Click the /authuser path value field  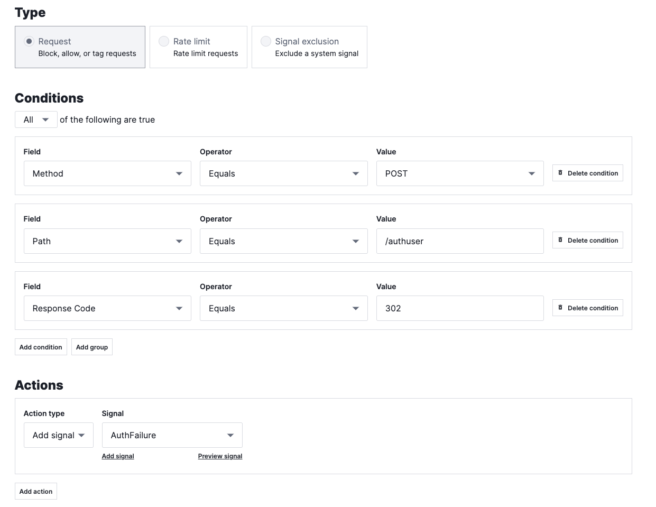[x=459, y=241]
